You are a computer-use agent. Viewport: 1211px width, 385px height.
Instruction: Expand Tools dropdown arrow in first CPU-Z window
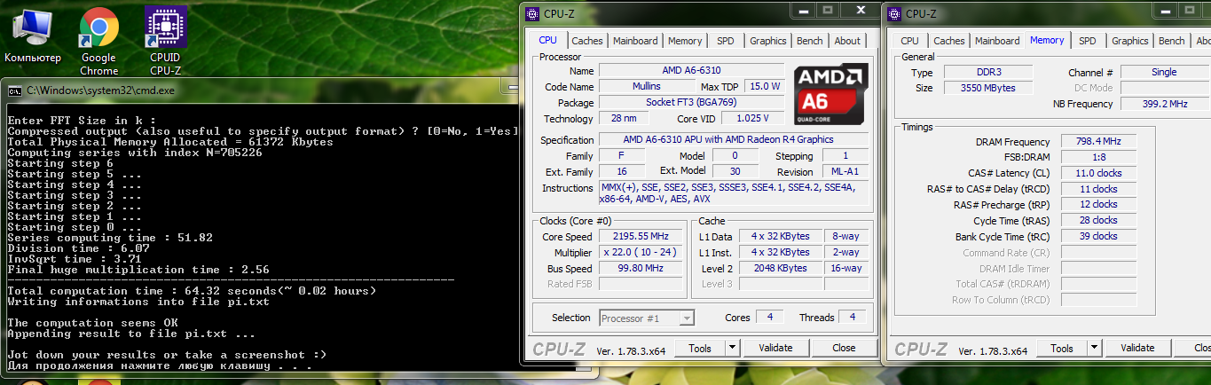tap(732, 348)
